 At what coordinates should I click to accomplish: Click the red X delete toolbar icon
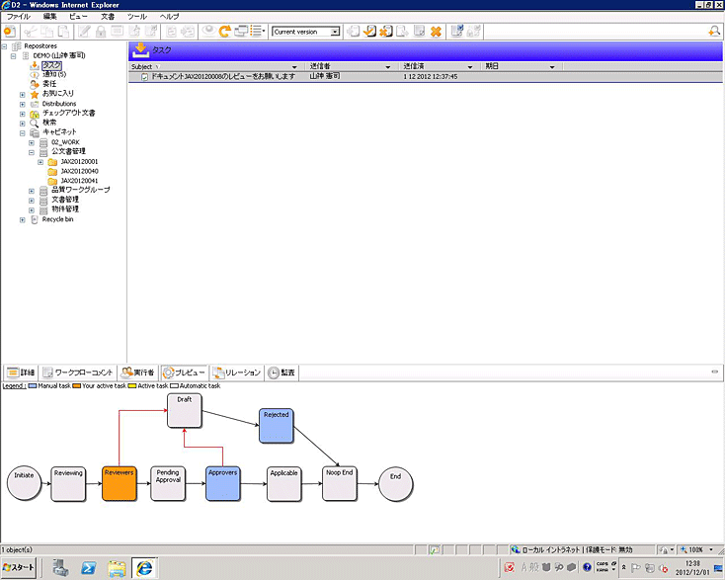[436, 32]
